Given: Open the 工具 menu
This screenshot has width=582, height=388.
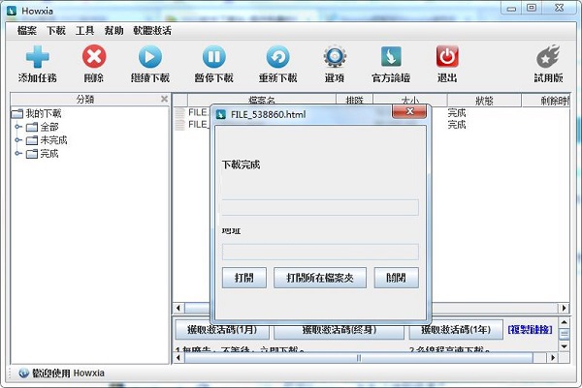Looking at the screenshot, I should point(84,31).
